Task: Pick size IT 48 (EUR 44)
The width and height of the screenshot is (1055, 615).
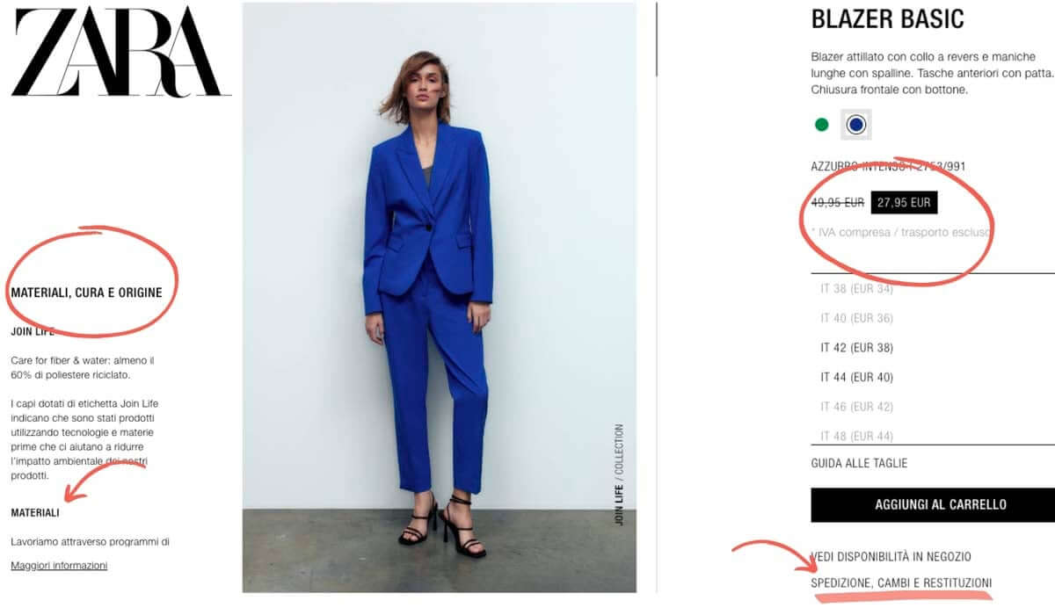Action: (x=857, y=436)
